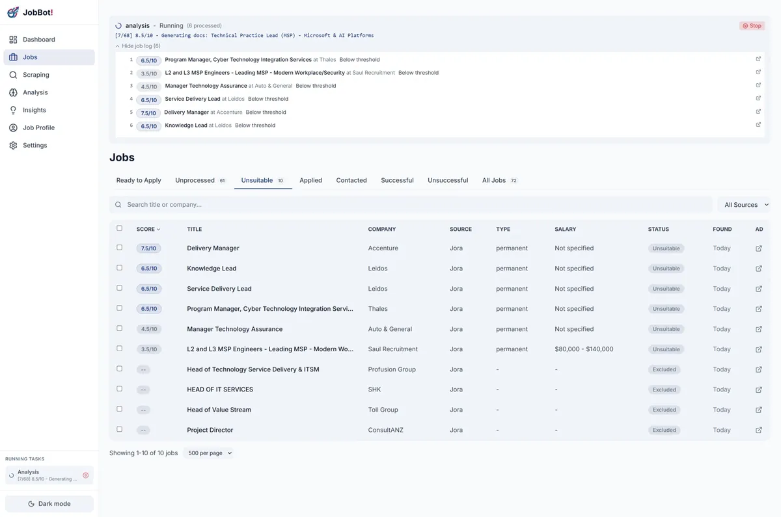This screenshot has width=781, height=517.
Task: Open ad link for Project Director row
Action: (758, 430)
